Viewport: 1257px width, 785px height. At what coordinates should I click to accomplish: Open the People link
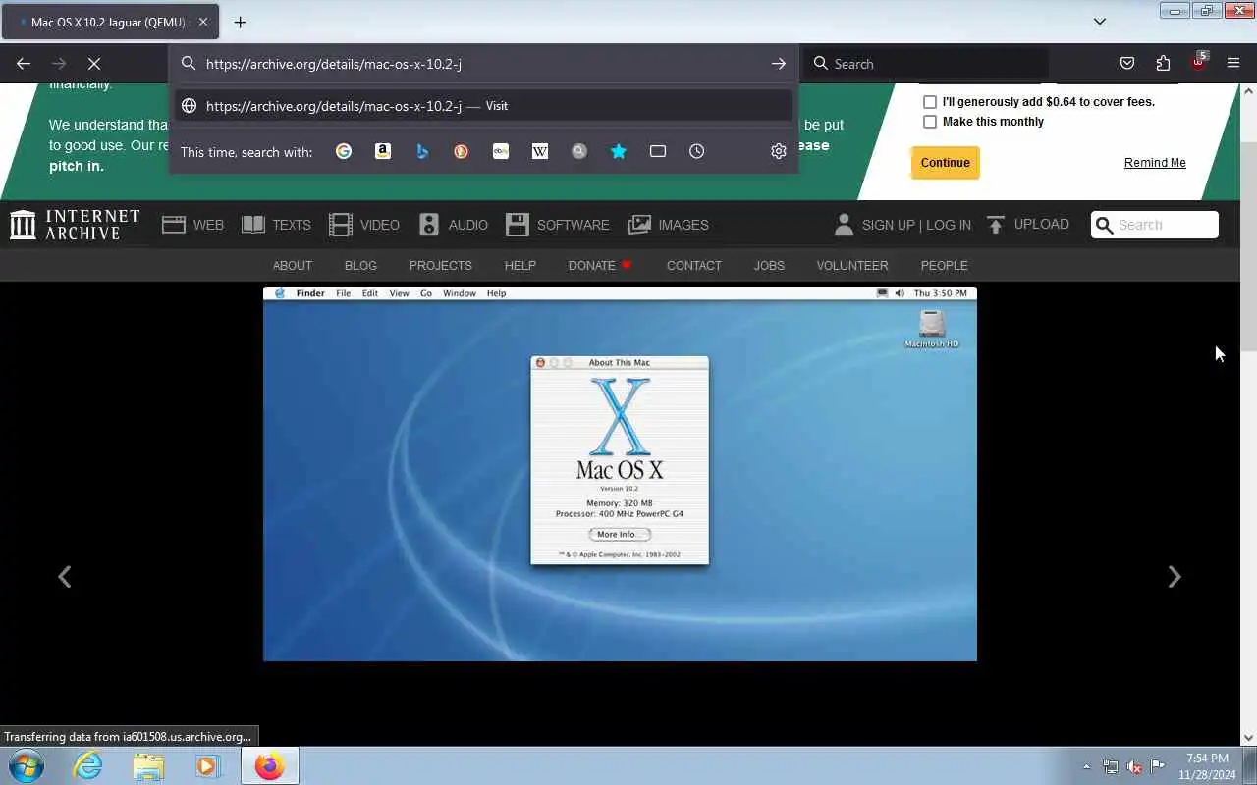(x=945, y=266)
